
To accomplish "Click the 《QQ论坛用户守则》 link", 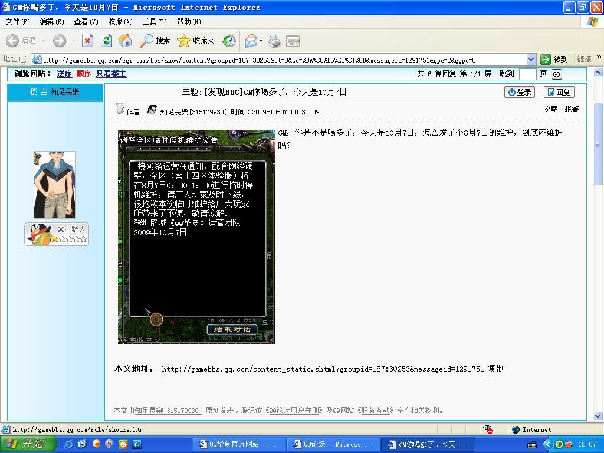I will (294, 411).
